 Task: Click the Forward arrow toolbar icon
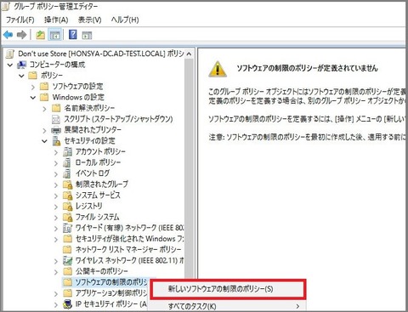click(x=21, y=35)
